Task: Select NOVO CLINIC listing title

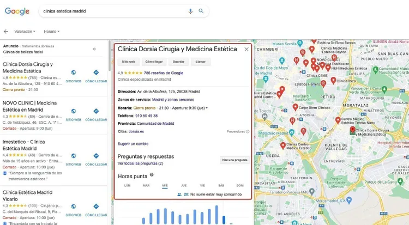Action: click(29, 106)
